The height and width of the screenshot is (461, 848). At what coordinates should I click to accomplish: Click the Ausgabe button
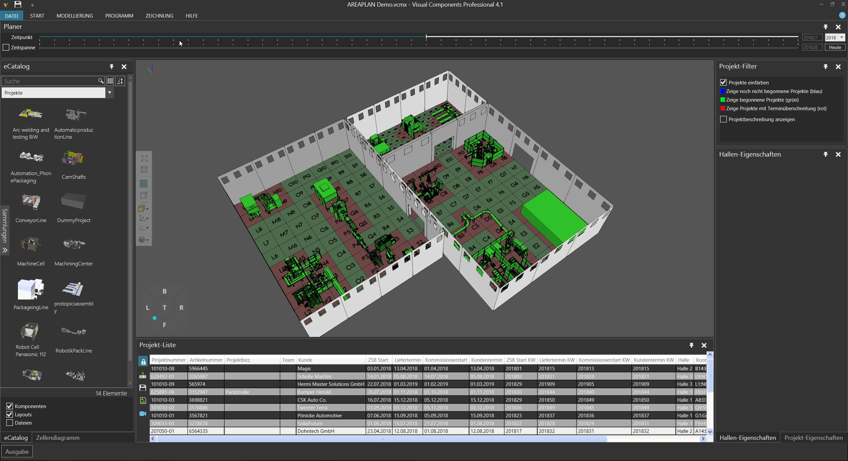click(17, 451)
